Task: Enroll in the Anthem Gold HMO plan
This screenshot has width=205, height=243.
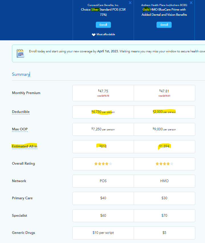Action: click(164, 25)
